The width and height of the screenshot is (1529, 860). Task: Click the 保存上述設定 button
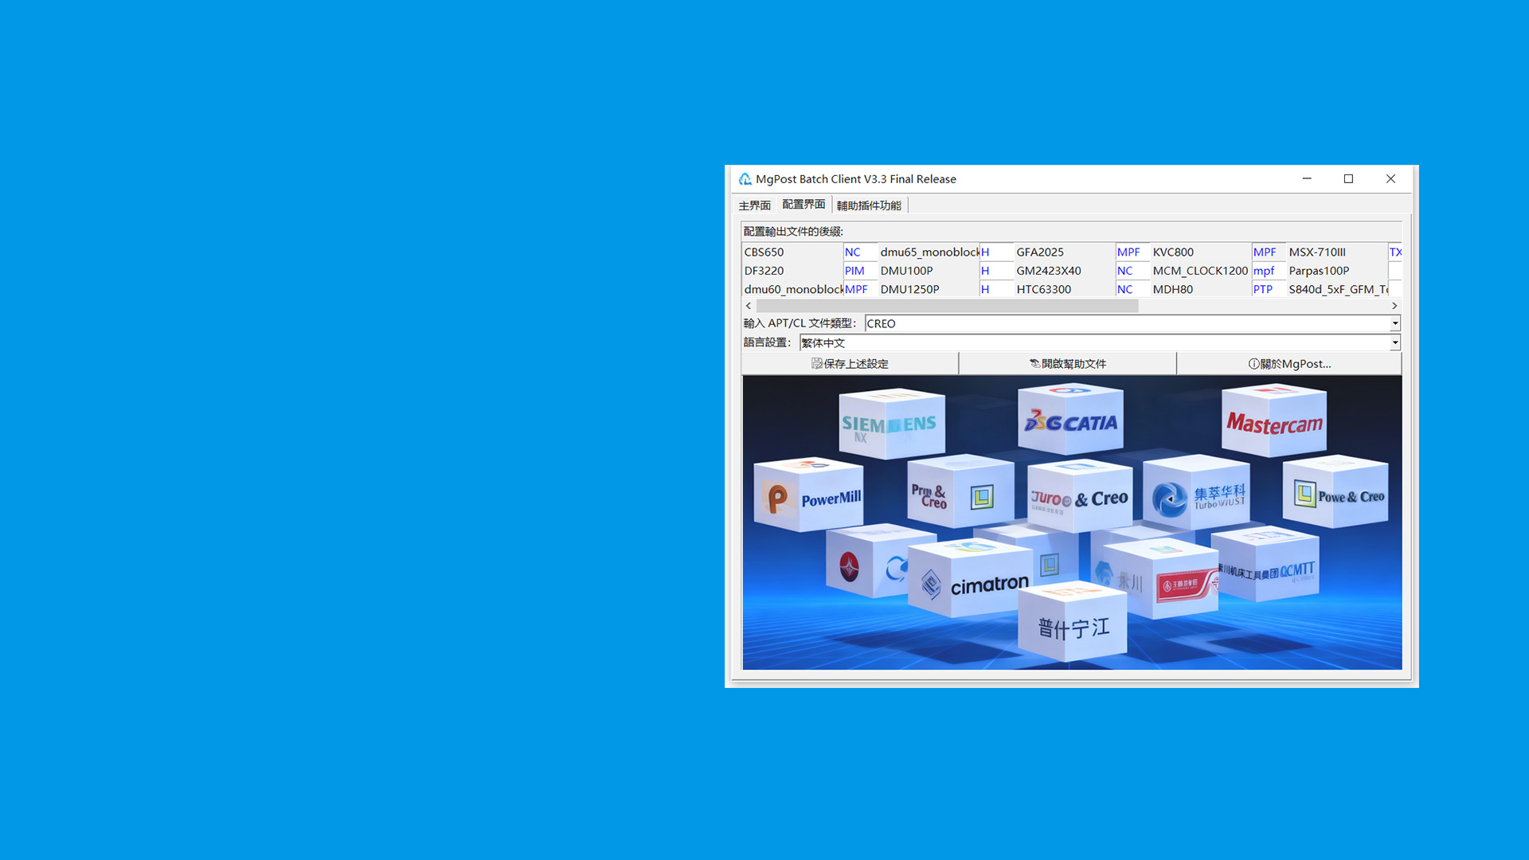click(x=850, y=364)
